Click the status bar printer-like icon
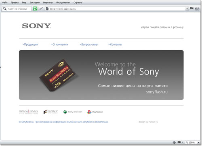202x146 pixels. [175, 142]
